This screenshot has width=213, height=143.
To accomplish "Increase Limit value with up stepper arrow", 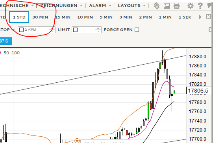I will (x=98, y=28).
